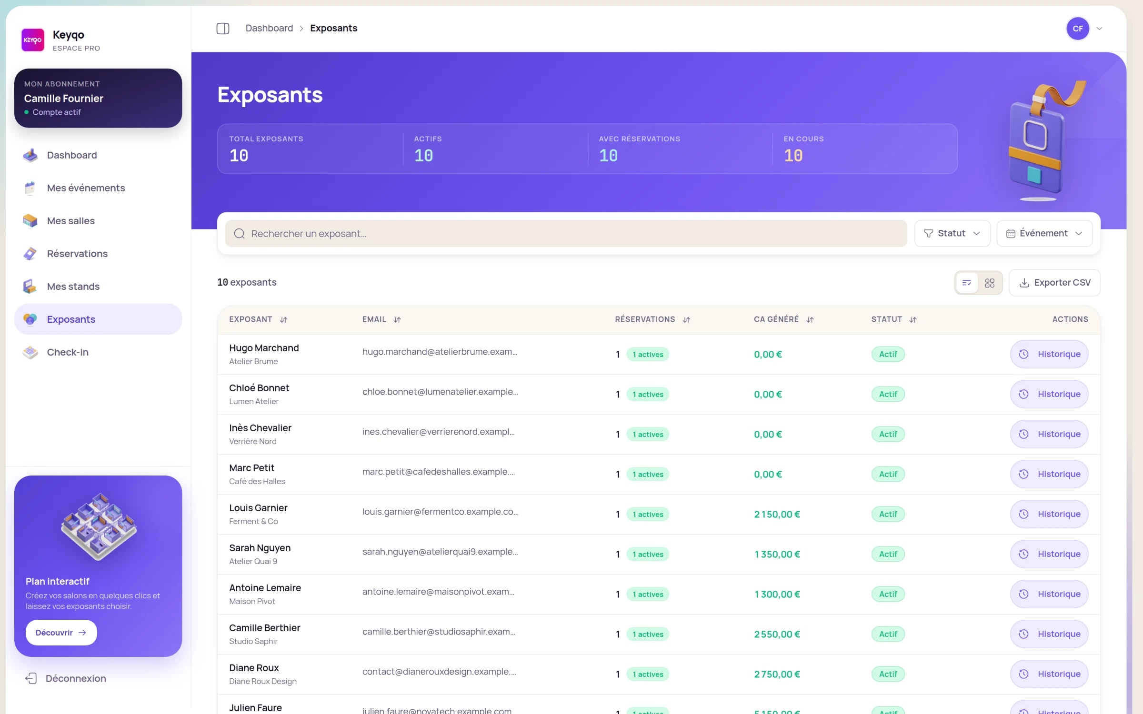Open Historique for Antoine Lemaire
Viewport: 1143px width, 714px height.
pos(1049,594)
